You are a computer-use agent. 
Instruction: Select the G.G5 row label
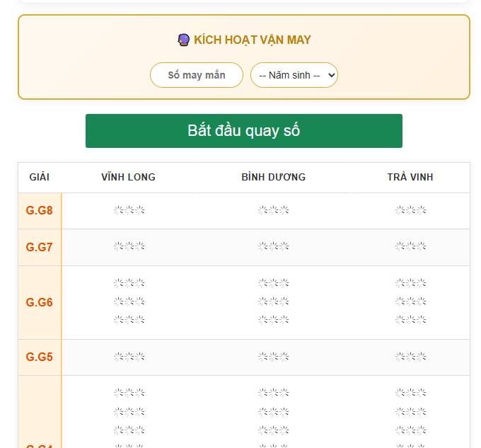[x=40, y=357]
